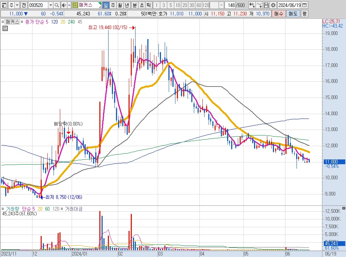The width and height of the screenshot is (346, 257).
Task: Select the 분 minute period toggle
Action: (x=135, y=5)
